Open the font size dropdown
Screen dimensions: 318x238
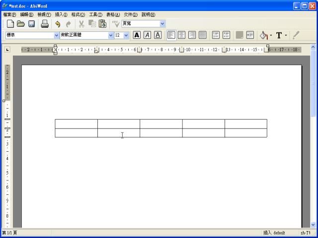[x=126, y=35]
